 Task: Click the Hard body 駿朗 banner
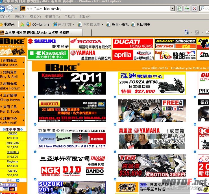tap(175, 55)
